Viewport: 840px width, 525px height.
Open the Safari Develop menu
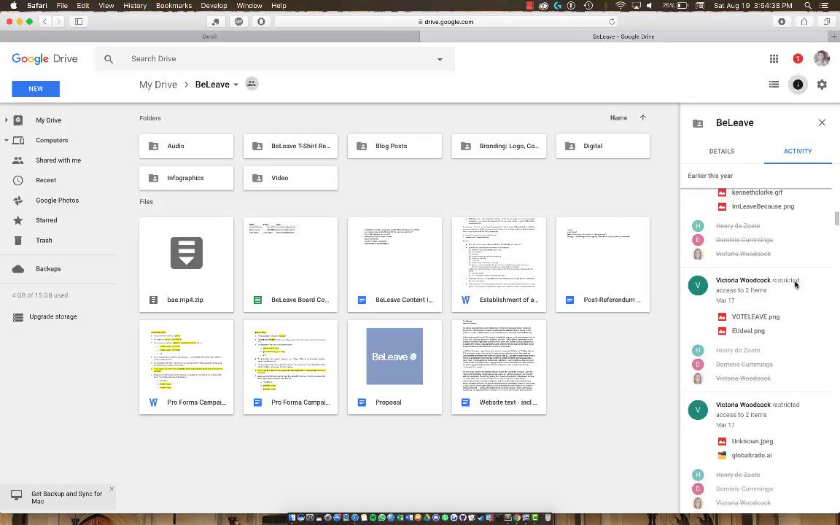214,5
